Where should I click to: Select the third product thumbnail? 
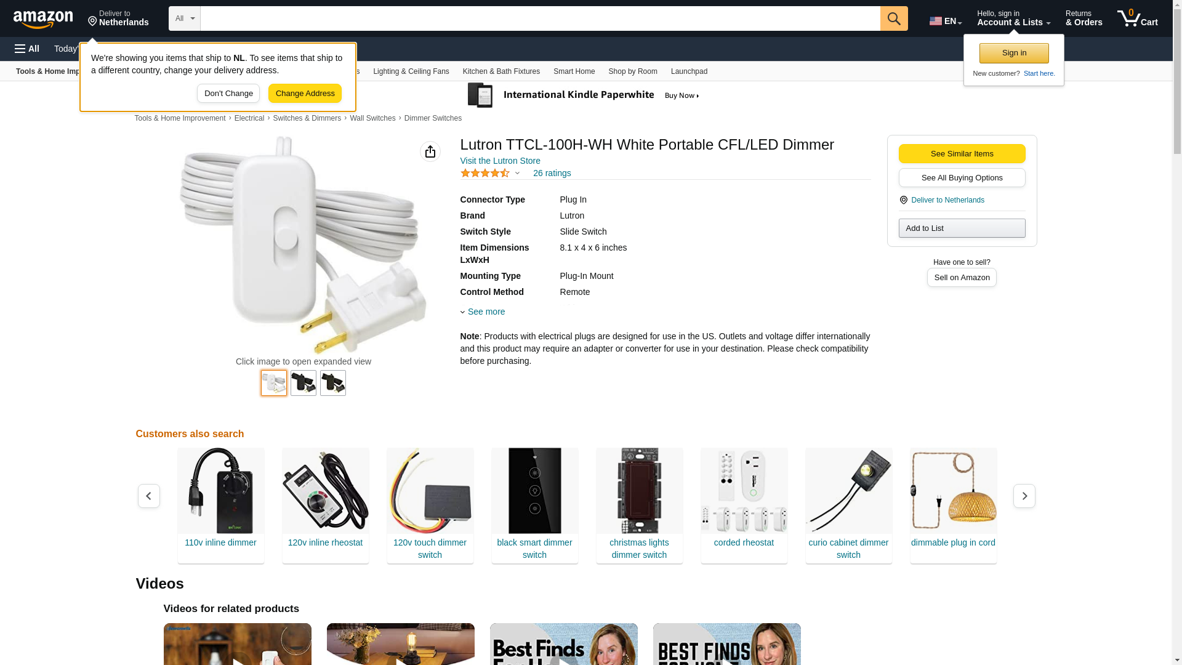point(333,383)
